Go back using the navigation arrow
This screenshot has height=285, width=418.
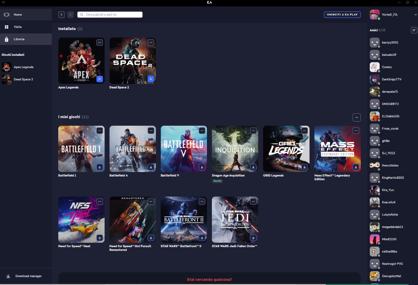[62, 15]
